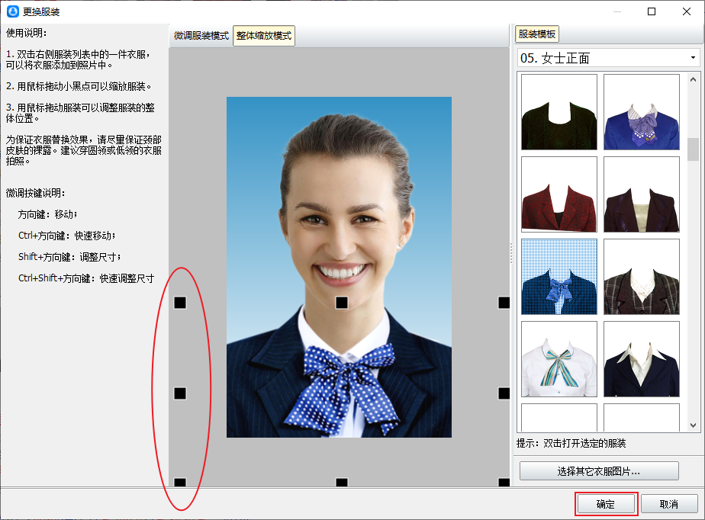Click the 微调按键说明 heading text
This screenshot has width=705, height=520.
click(35, 193)
